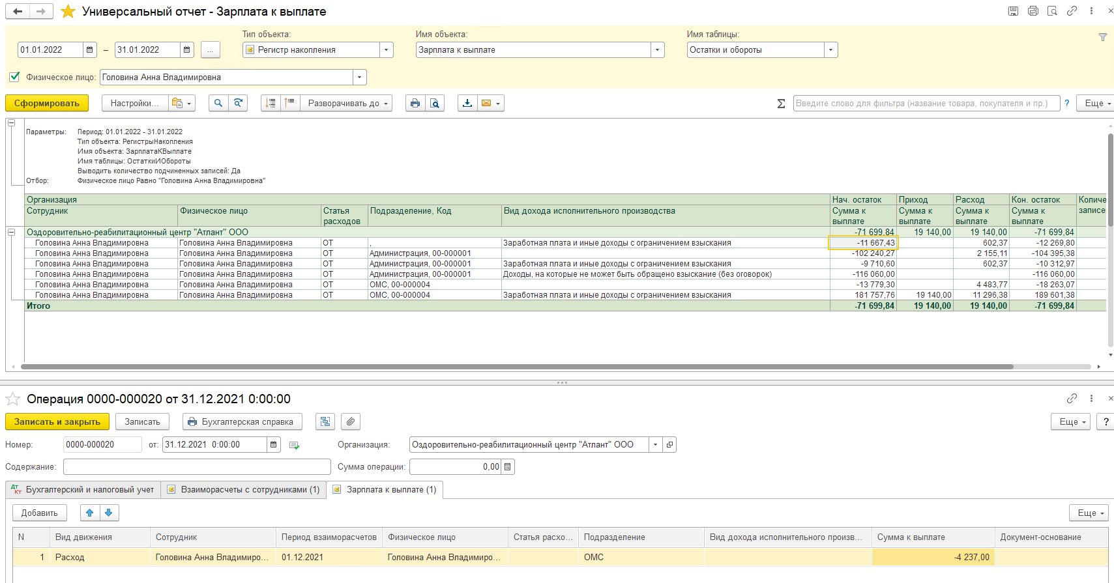Click the attached files paperclip icon
Screen dimensions: 1114x583
pyautogui.click(x=351, y=421)
